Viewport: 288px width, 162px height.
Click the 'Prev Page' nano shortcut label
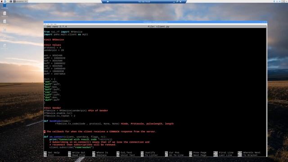tap(200, 153)
